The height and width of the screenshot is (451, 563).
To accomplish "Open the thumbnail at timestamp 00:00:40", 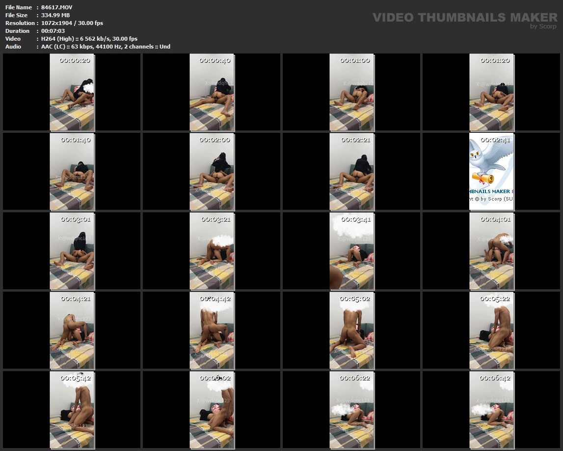I will (x=212, y=92).
